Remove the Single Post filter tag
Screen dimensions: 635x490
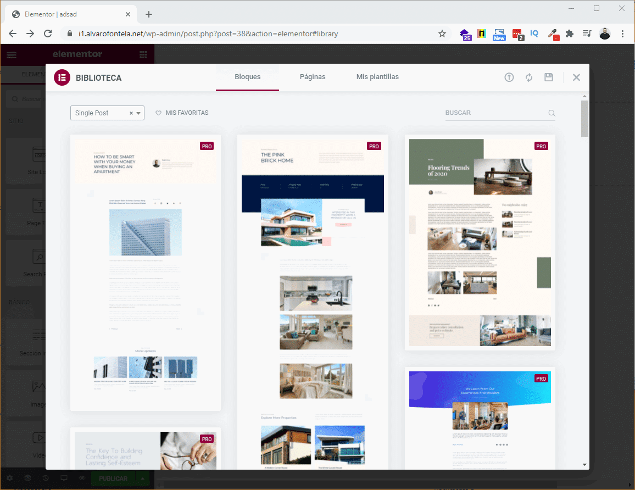coord(131,113)
